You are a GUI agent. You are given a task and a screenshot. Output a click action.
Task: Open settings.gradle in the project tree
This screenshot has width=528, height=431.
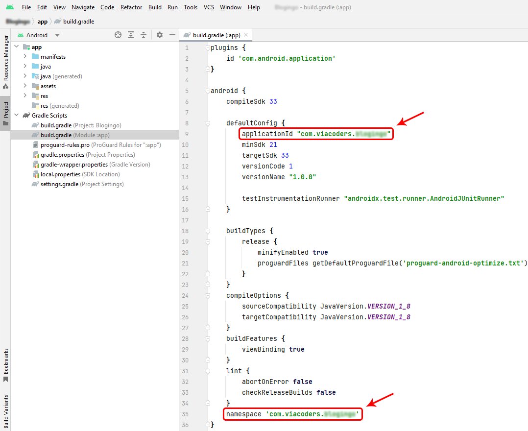tap(59, 184)
